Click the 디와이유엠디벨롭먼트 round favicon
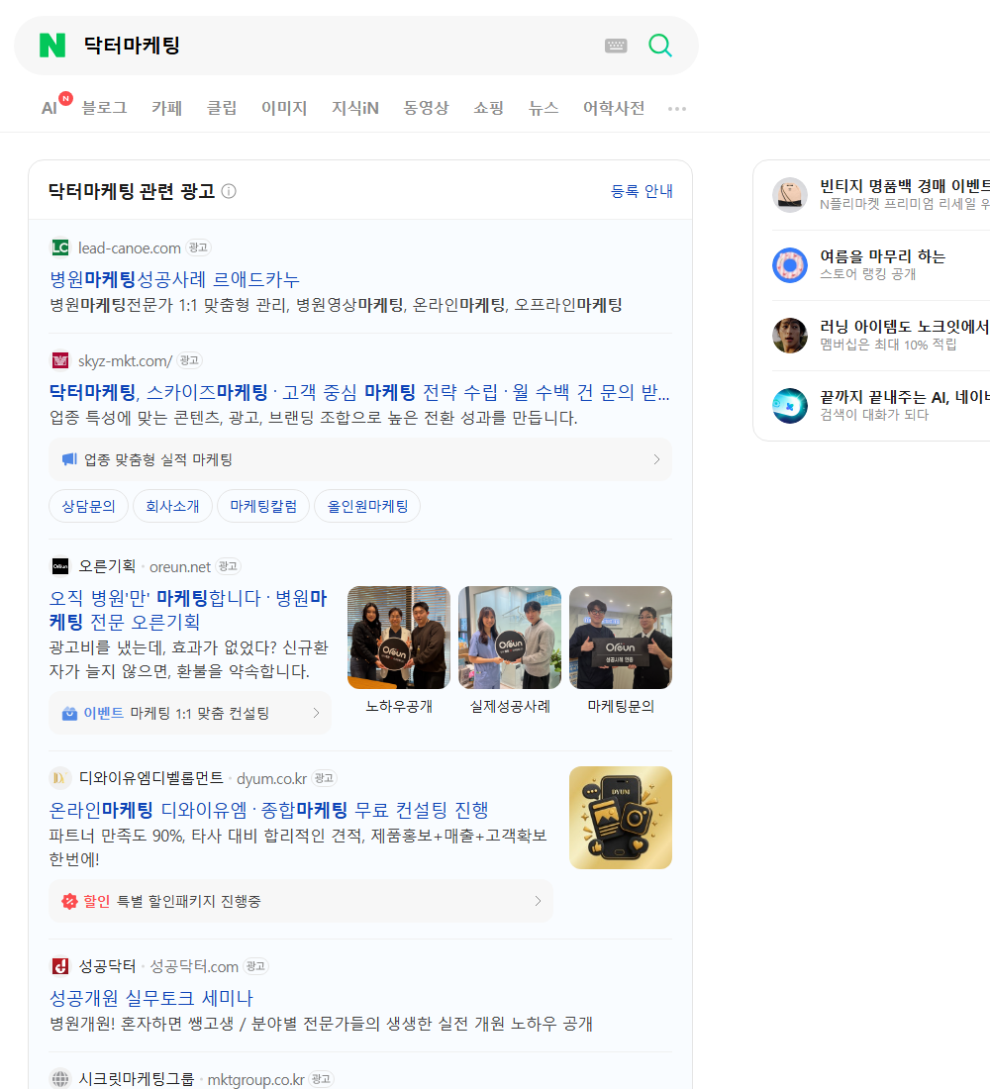Viewport: 990px width, 1089px height. (x=60, y=778)
